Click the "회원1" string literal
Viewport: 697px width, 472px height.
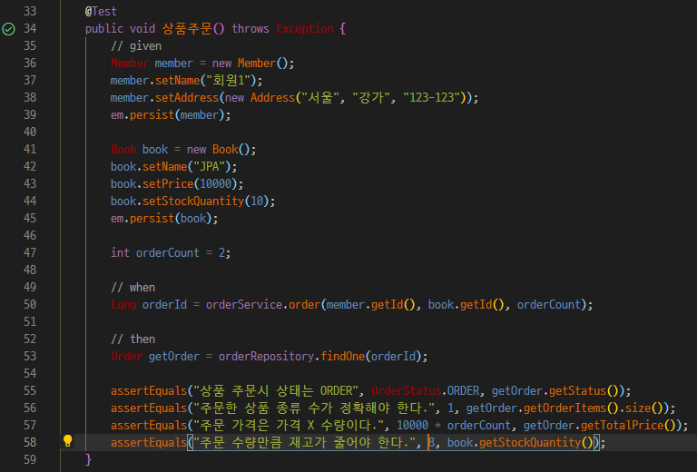[229, 81]
